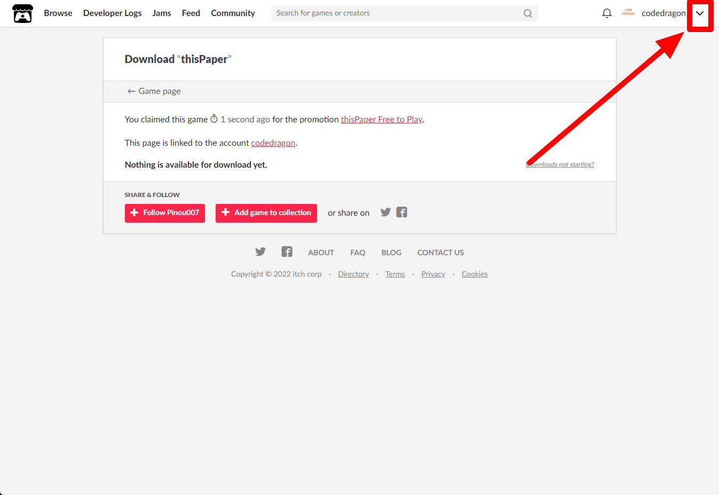Open the footer Facebook icon
Viewport: 719px width, 495px height.
tap(287, 252)
